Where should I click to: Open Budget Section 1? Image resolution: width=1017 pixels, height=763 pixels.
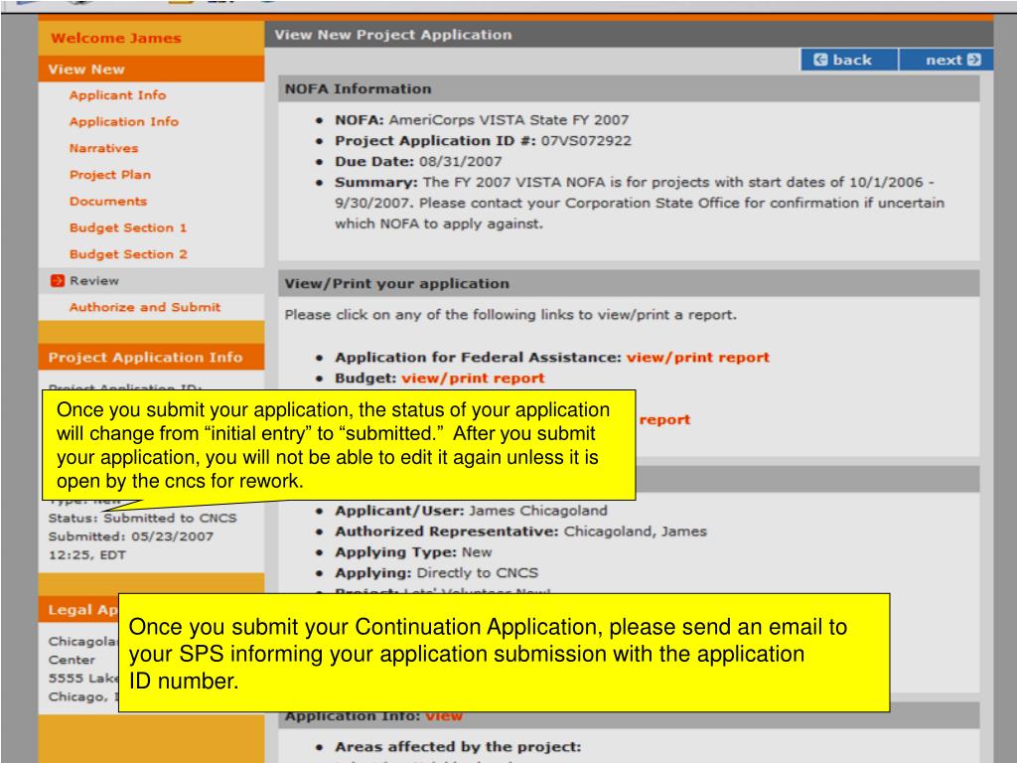pyautogui.click(x=128, y=228)
